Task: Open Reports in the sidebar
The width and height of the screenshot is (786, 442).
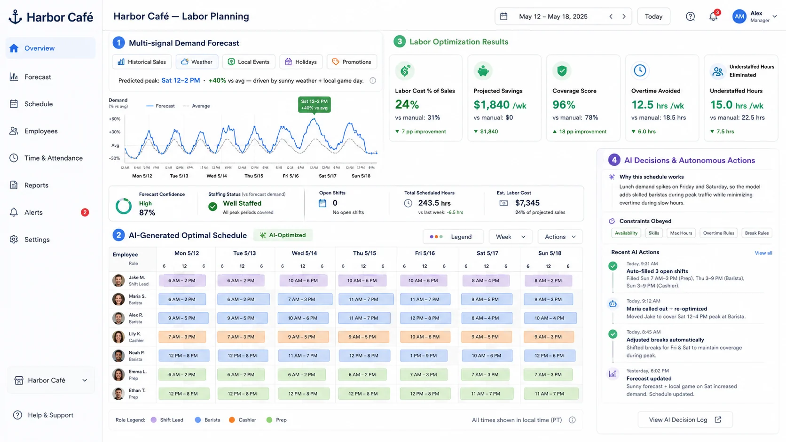Action: [51, 186]
